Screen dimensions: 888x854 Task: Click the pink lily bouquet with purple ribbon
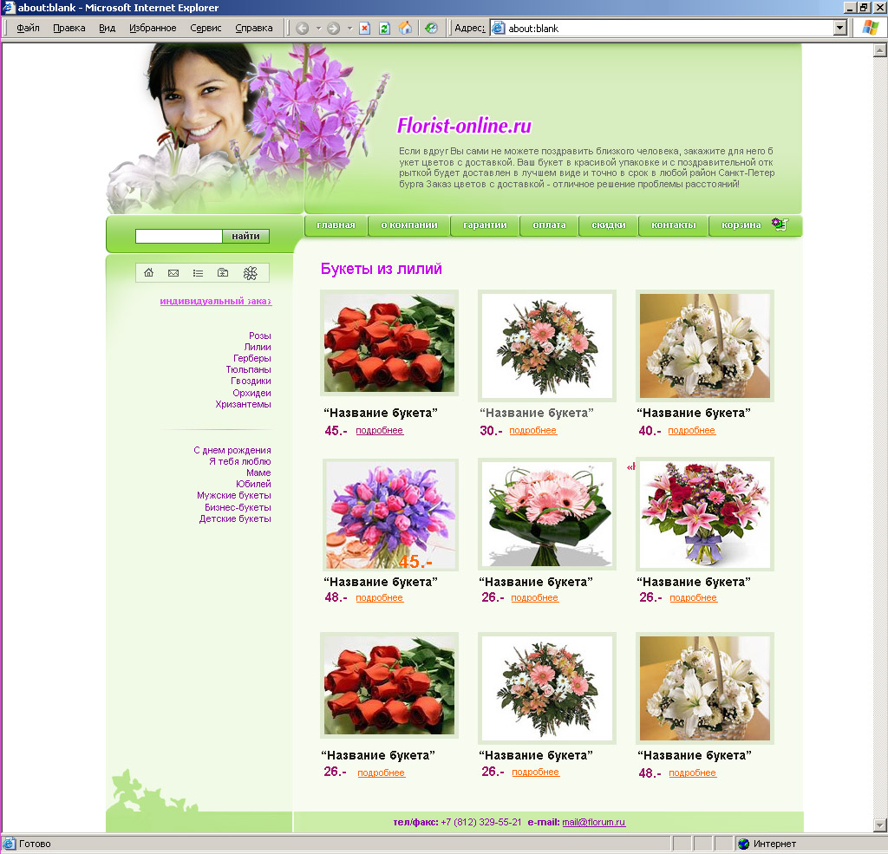(x=704, y=514)
